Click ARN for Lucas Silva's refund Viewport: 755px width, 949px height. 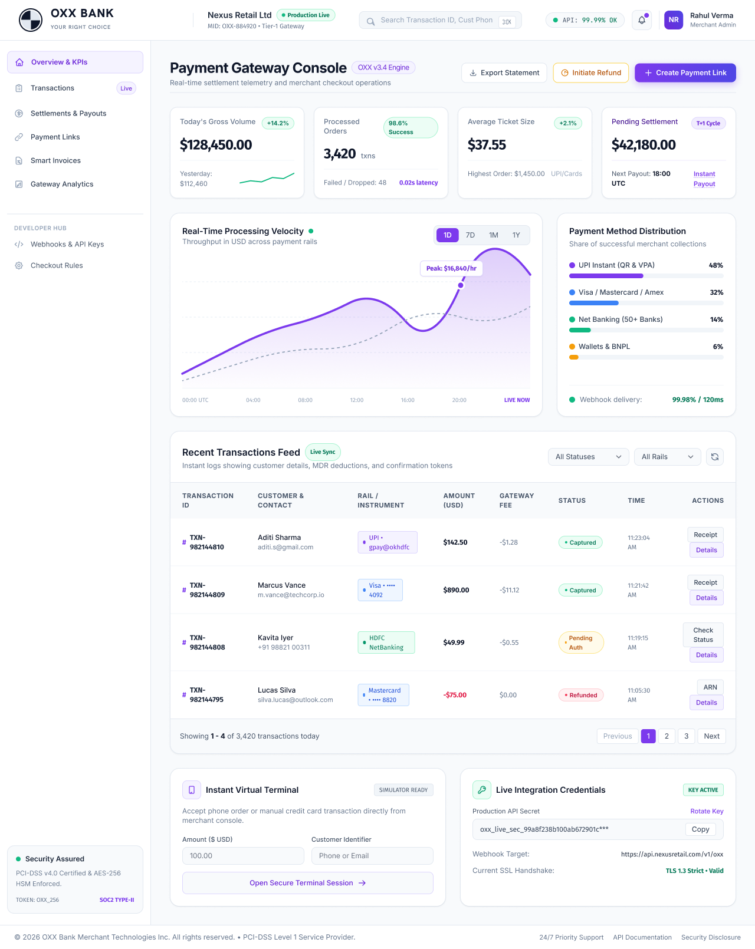(710, 687)
